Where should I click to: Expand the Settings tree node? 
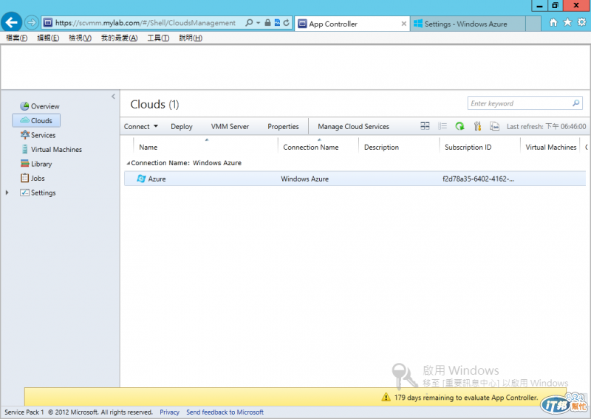point(7,193)
